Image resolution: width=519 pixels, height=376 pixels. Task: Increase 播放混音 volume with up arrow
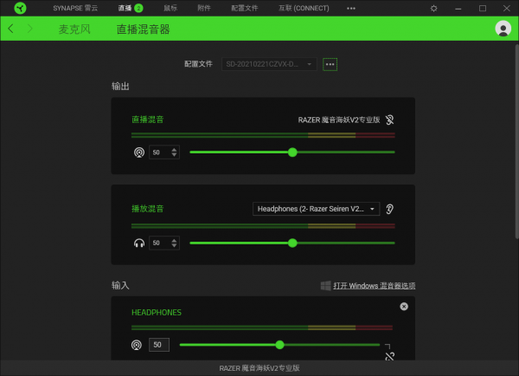point(174,240)
